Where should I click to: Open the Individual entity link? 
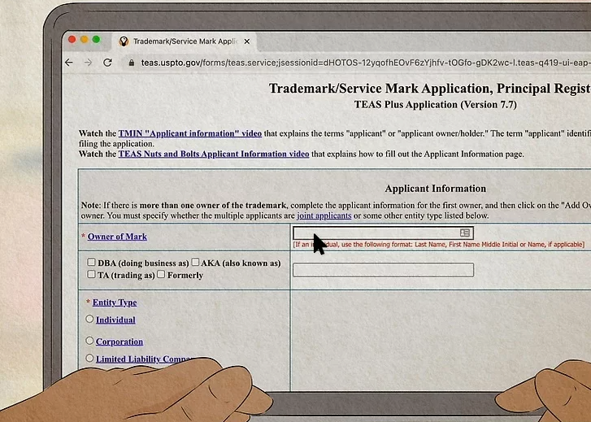115,320
